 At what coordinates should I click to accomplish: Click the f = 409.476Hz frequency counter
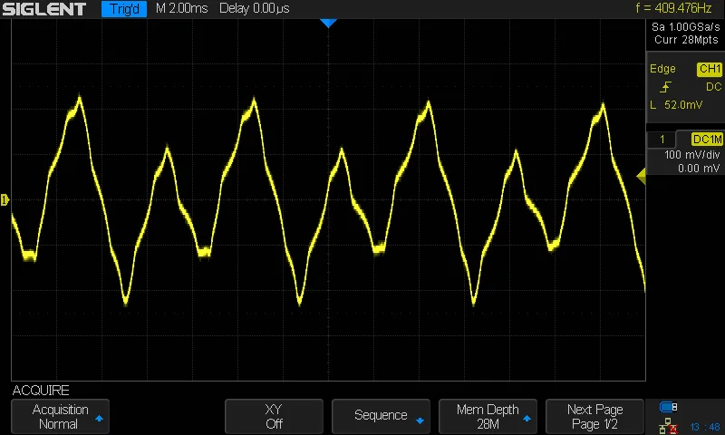tap(673, 8)
